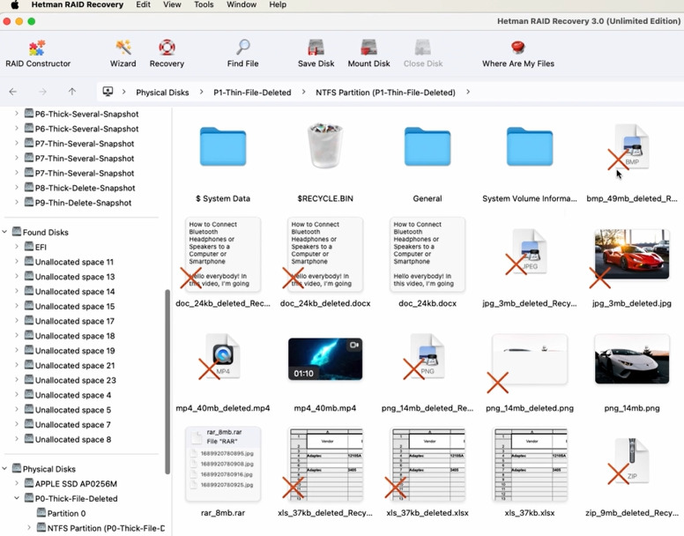This screenshot has height=536, width=684.
Task: Select doc_24kb_deleted_Rec... document thumbnail
Action: click(223, 254)
